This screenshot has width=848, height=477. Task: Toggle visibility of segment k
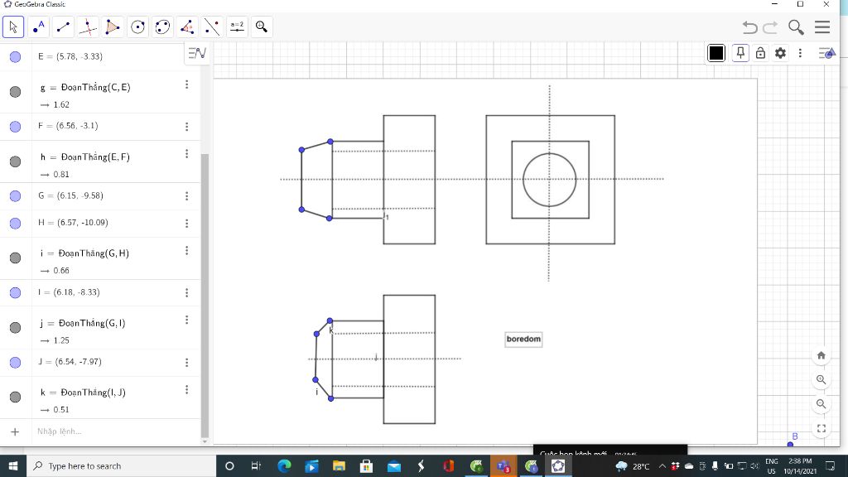(15, 397)
